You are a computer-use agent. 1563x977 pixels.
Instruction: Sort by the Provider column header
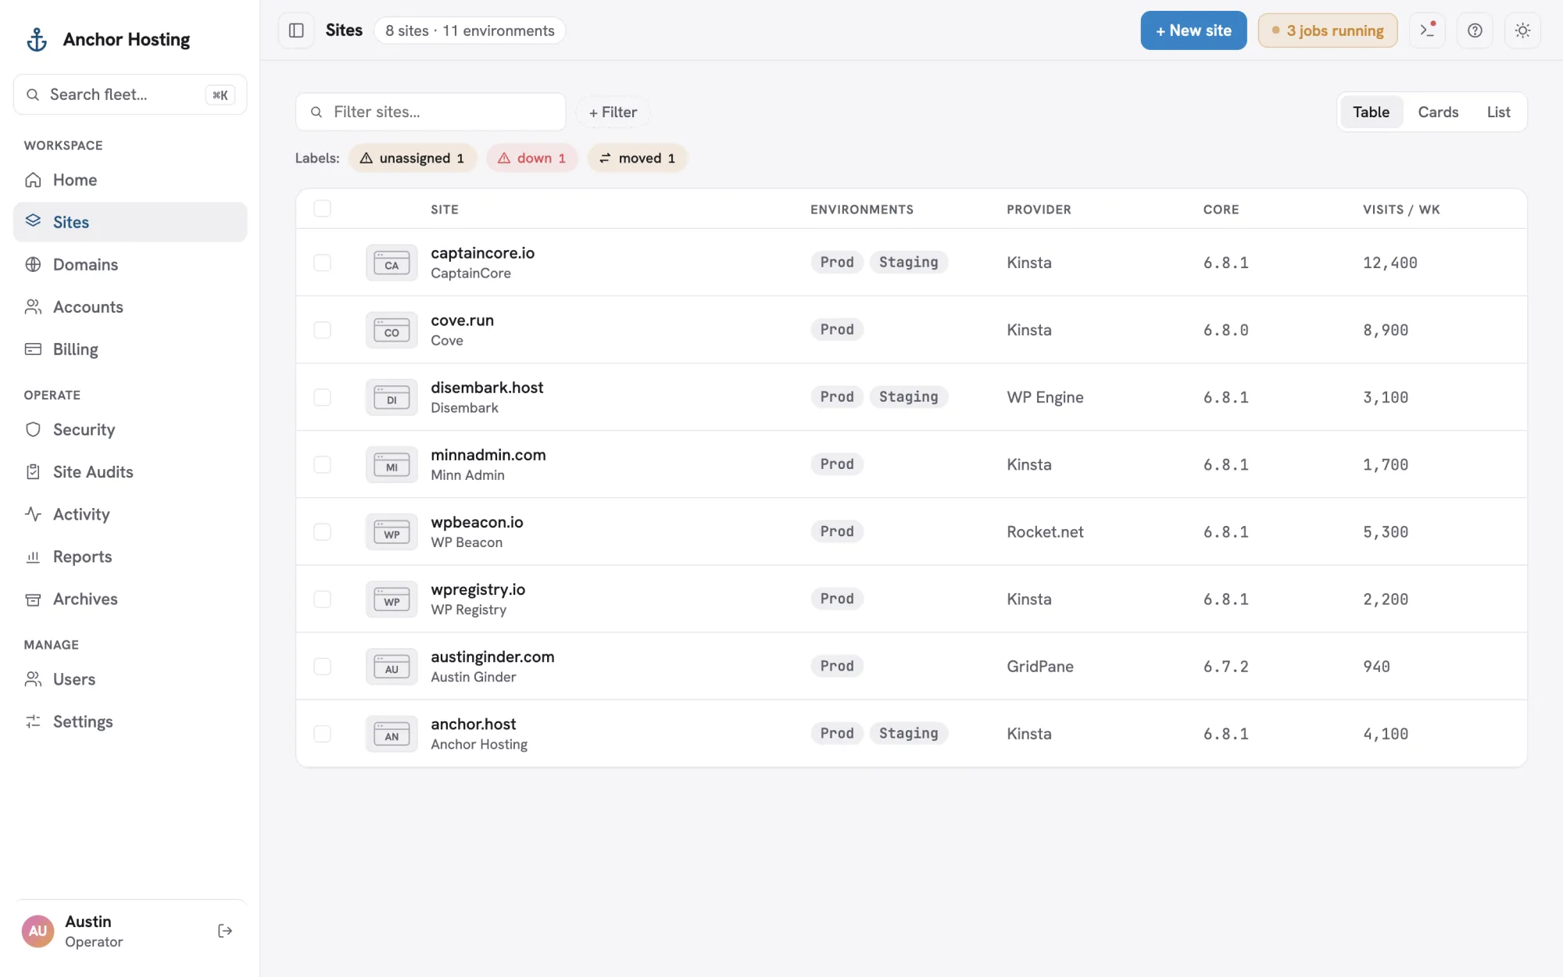pyautogui.click(x=1039, y=209)
